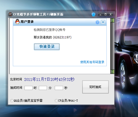Screen dimensions: 138x117
Task: Select QQ会员/幽灵宝宝手雷 radio option
Action: click(26, 101)
